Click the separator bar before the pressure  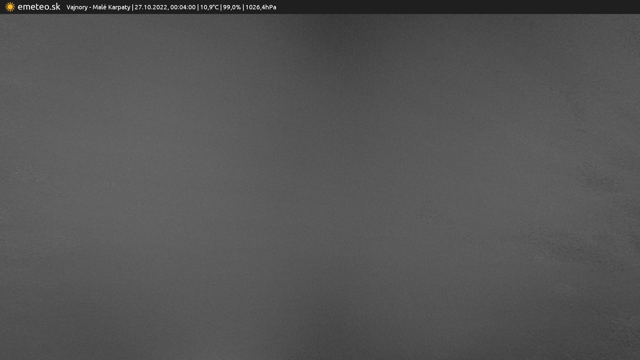[243, 7]
